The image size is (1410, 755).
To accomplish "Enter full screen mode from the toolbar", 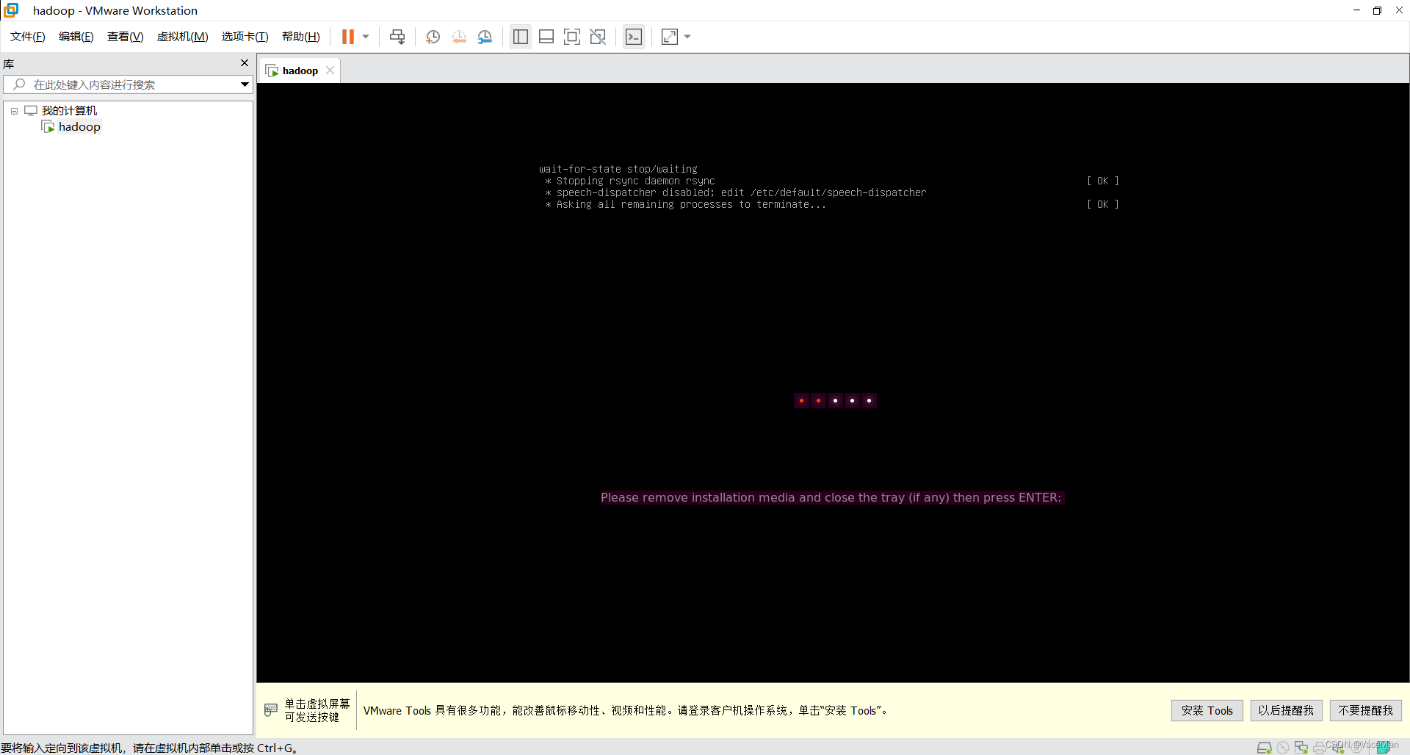I will coord(572,36).
